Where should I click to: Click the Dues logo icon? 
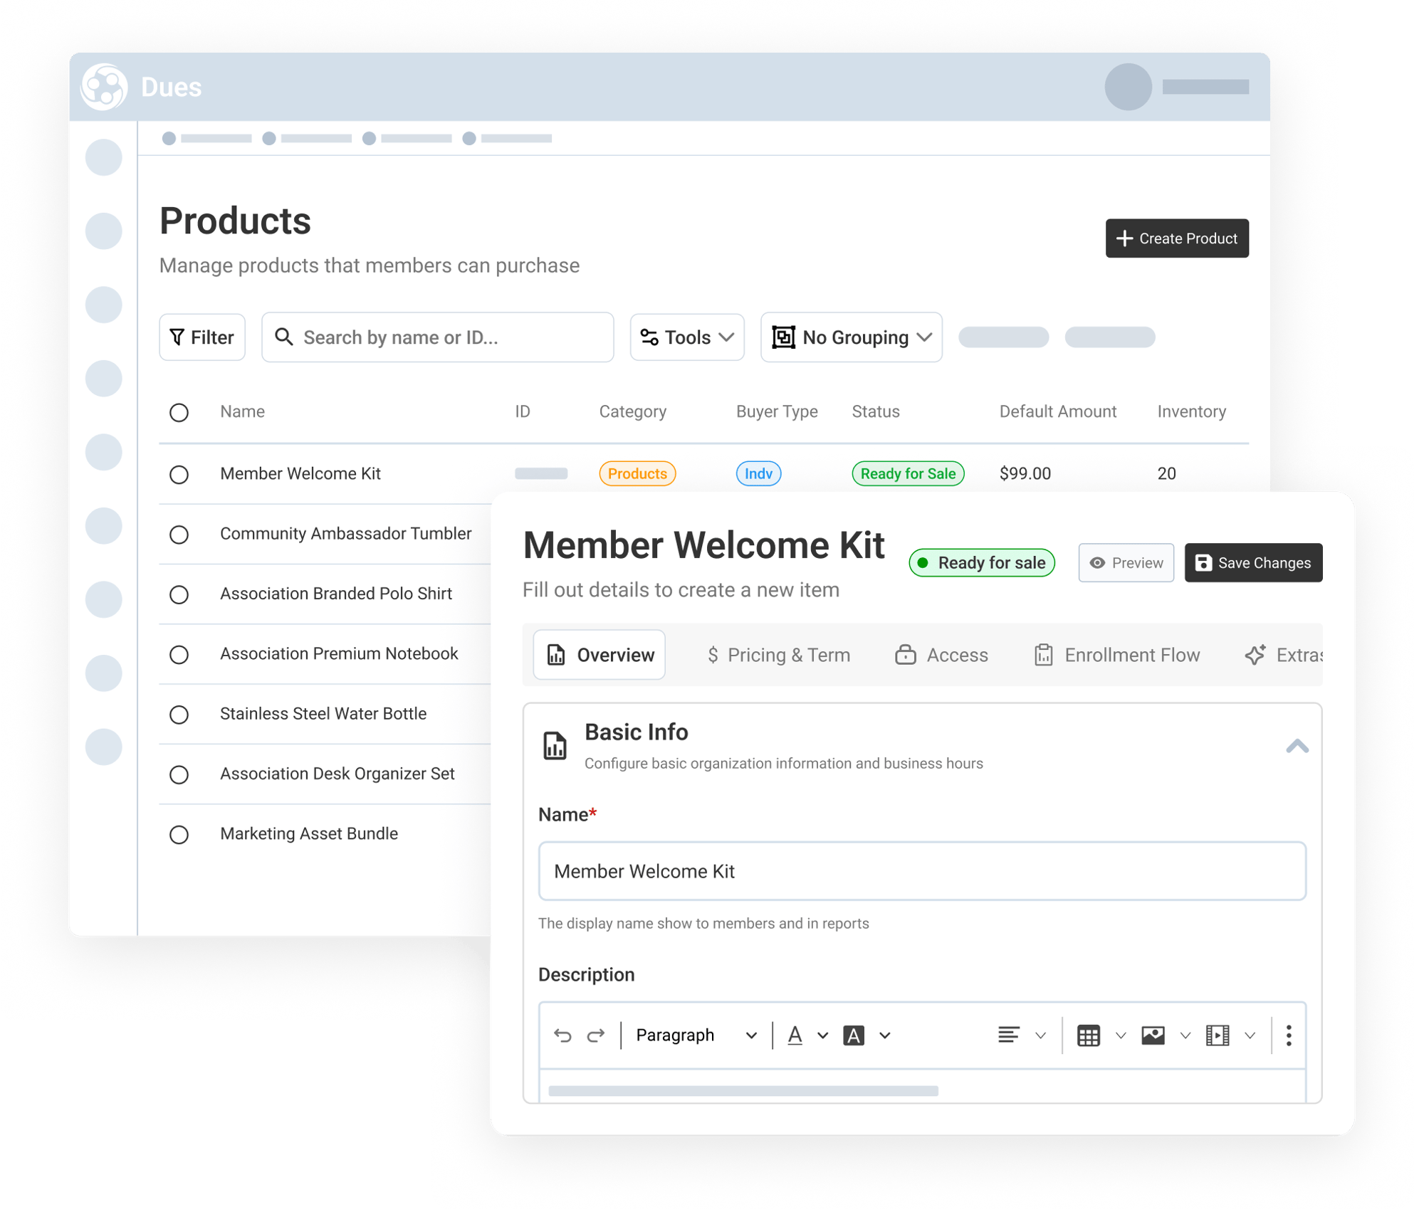pyautogui.click(x=104, y=87)
